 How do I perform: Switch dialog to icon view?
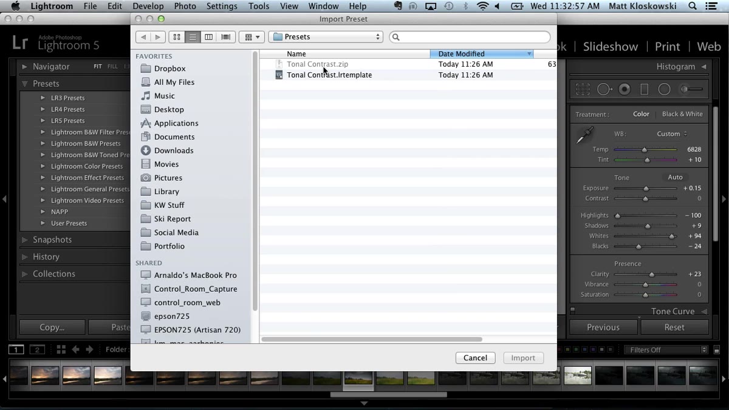tap(177, 37)
